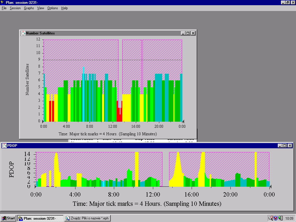Select end-time triangle marker in Number Satellites chart
This screenshot has width=296, height=222.
(183, 121)
